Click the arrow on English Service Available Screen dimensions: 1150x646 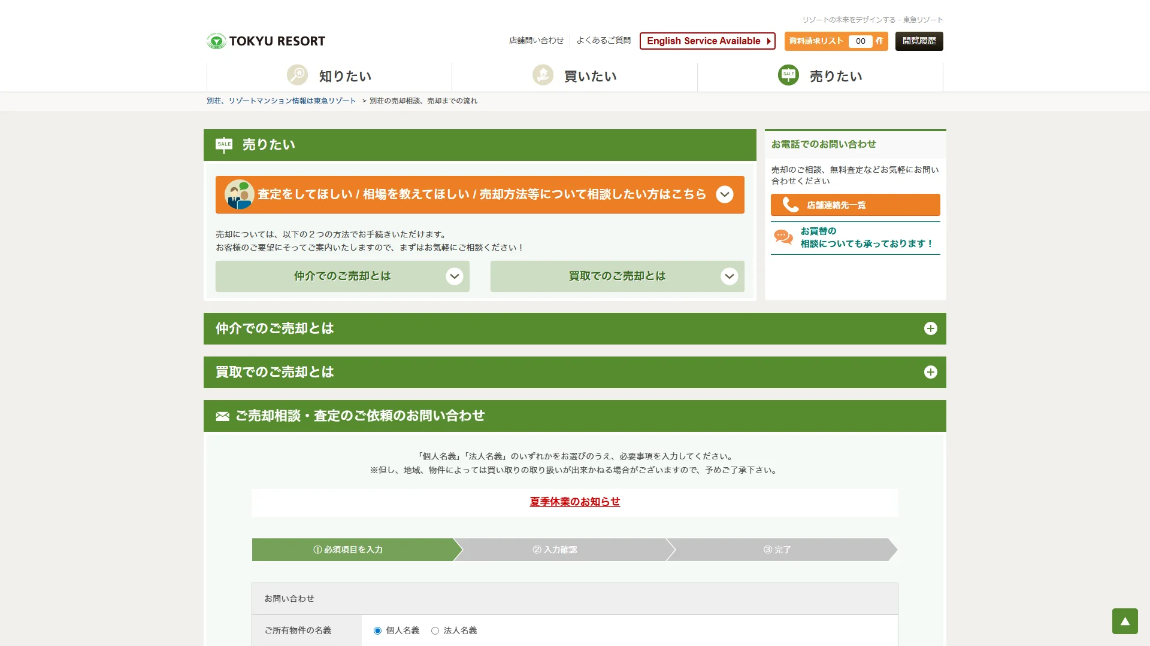click(x=768, y=41)
